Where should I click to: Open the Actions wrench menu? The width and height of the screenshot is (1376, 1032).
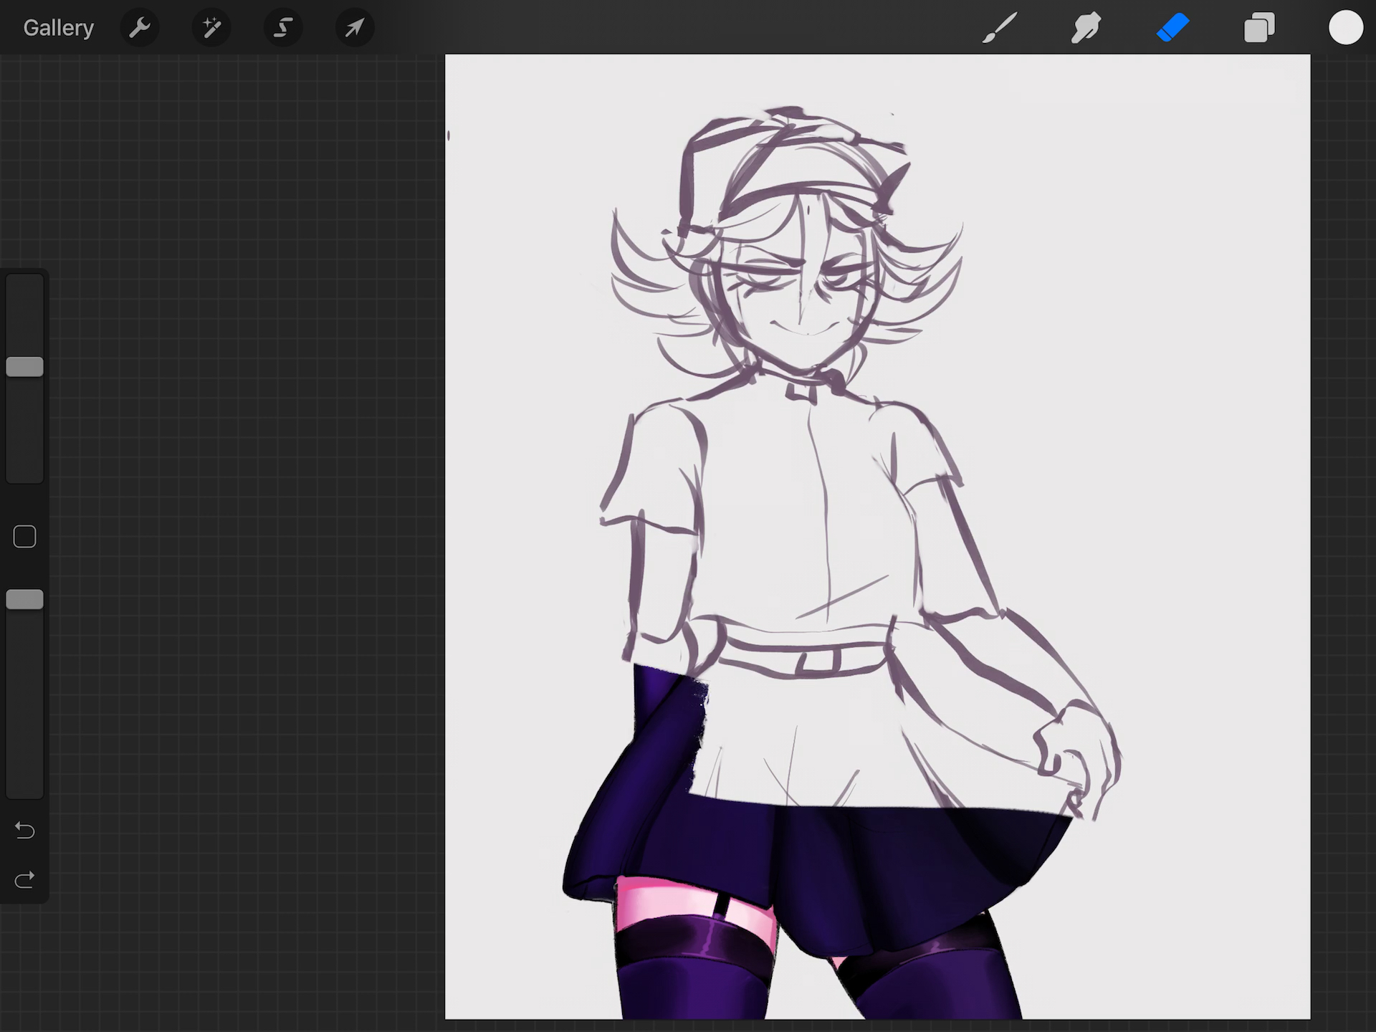pos(140,28)
